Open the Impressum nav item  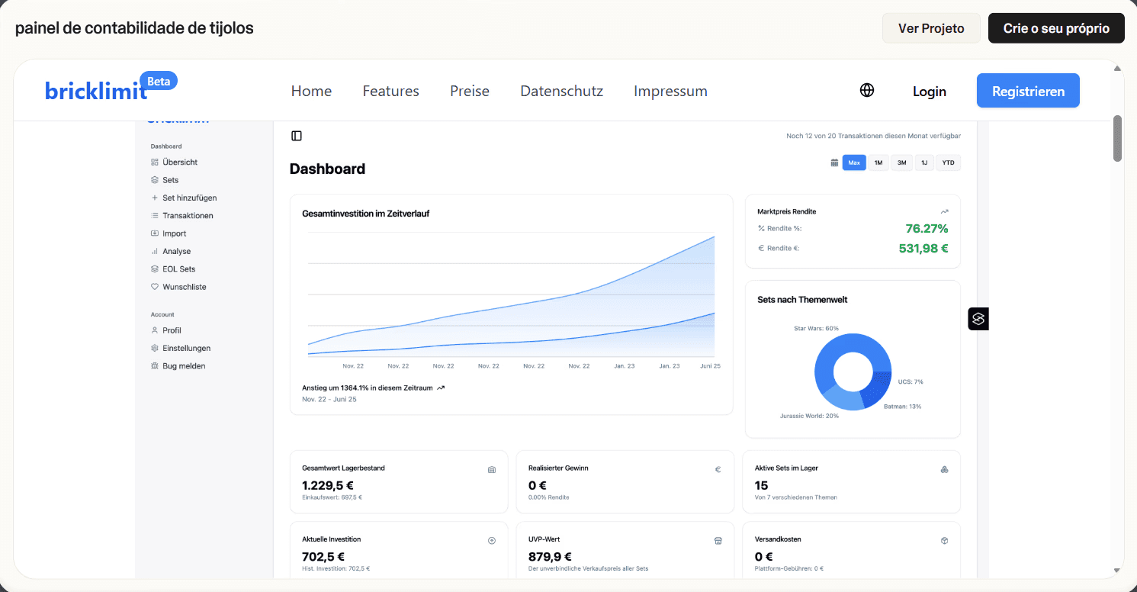(x=670, y=91)
